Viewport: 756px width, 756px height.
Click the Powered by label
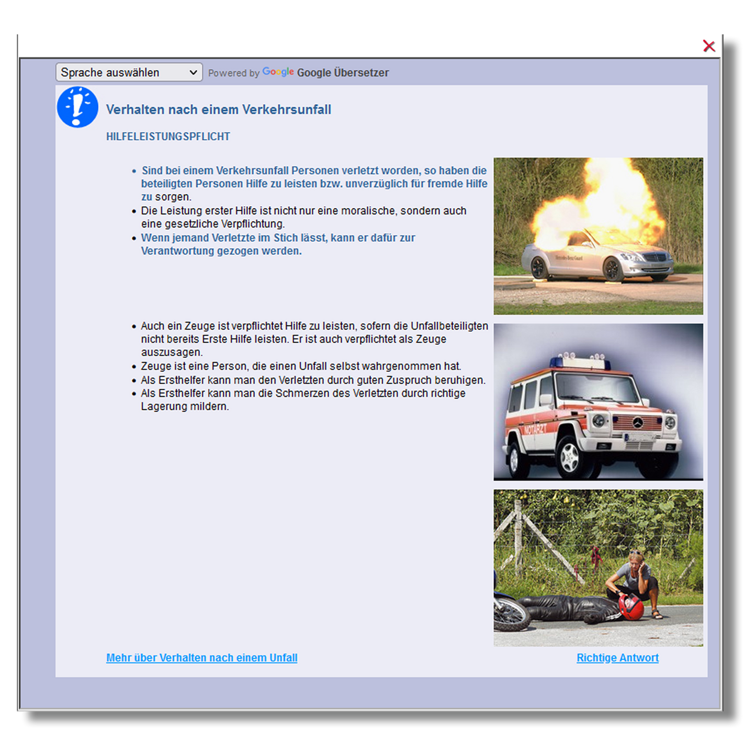click(233, 73)
